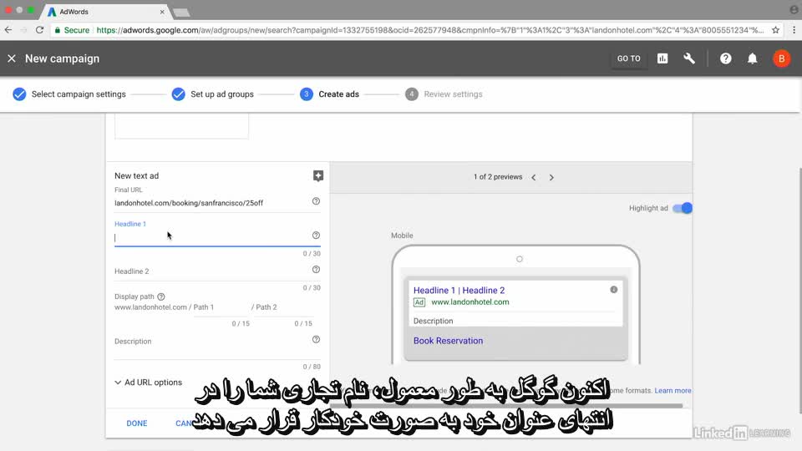Click the info icon in ad preview

tap(614, 289)
